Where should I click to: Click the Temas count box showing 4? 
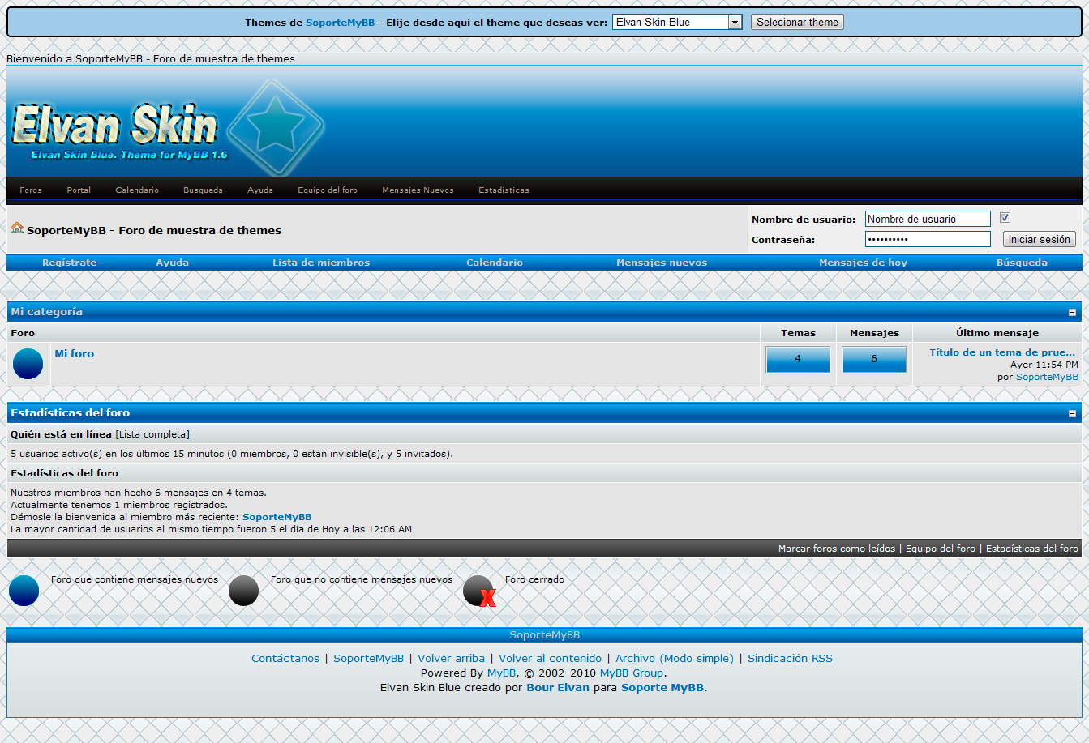tap(798, 359)
